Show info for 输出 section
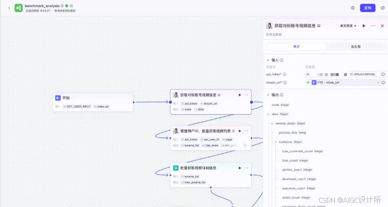 [282, 95]
